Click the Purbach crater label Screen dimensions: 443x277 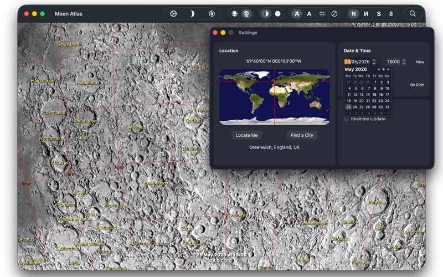pos(66,204)
